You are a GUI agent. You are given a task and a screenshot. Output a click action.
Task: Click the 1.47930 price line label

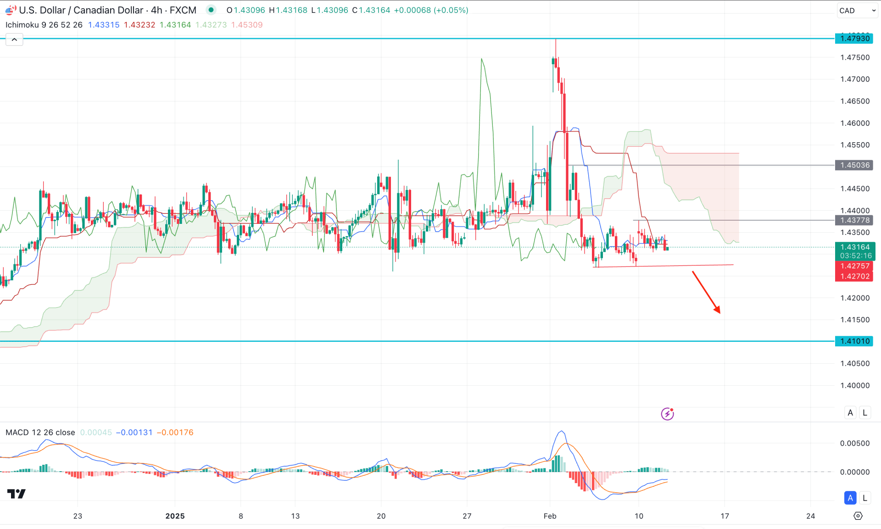tap(854, 38)
